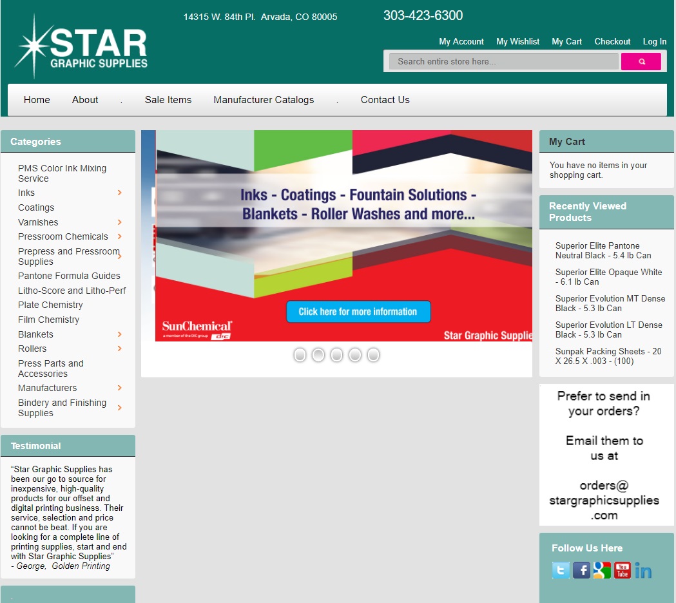Select the third slideshow dot
This screenshot has height=603, width=676.
tap(336, 355)
